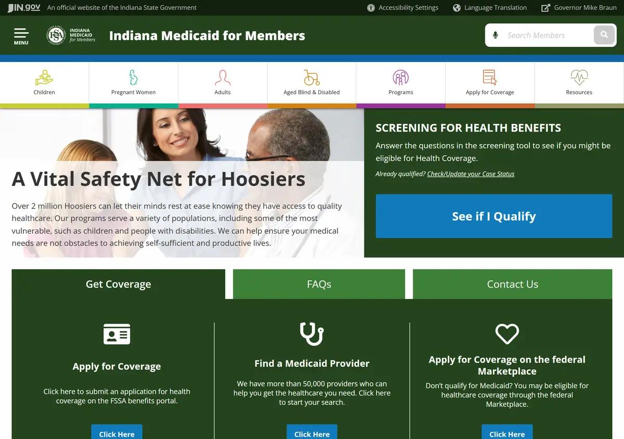The height and width of the screenshot is (439, 624).
Task: Click the FSSA Indiana Medicaid logo
Action: (71, 35)
